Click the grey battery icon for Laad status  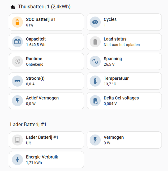point(95,42)
